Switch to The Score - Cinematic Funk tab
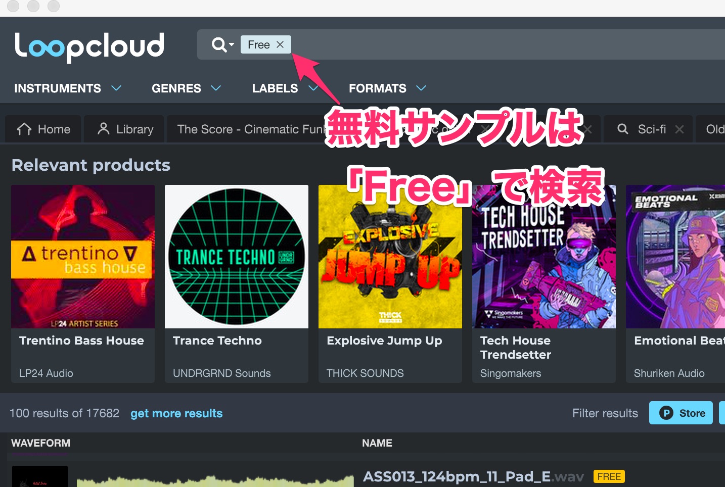 (x=243, y=129)
